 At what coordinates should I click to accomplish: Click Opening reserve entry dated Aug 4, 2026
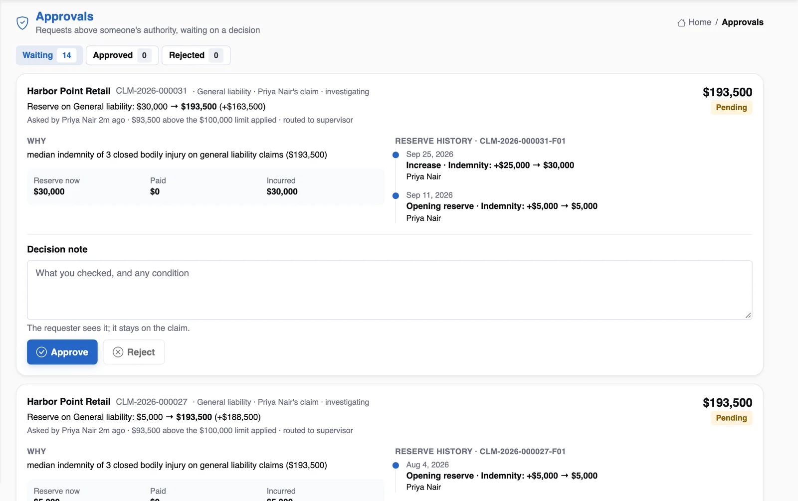(502, 476)
